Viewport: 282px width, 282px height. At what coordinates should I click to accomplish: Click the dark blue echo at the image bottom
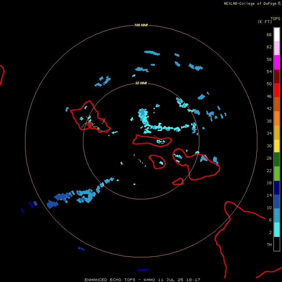(143, 270)
